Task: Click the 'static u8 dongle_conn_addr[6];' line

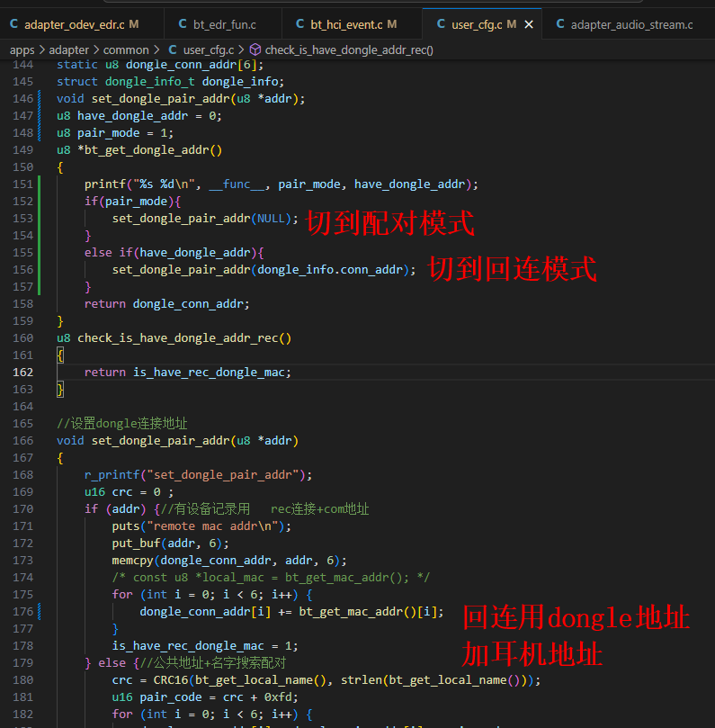Action: click(x=160, y=65)
